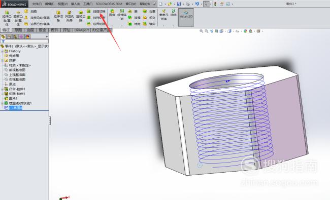Click the feature tree filter input field
330x200 pixels.
point(24,42)
